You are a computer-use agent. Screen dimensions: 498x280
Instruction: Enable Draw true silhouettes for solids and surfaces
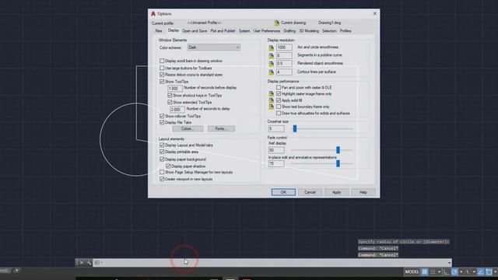point(279,113)
